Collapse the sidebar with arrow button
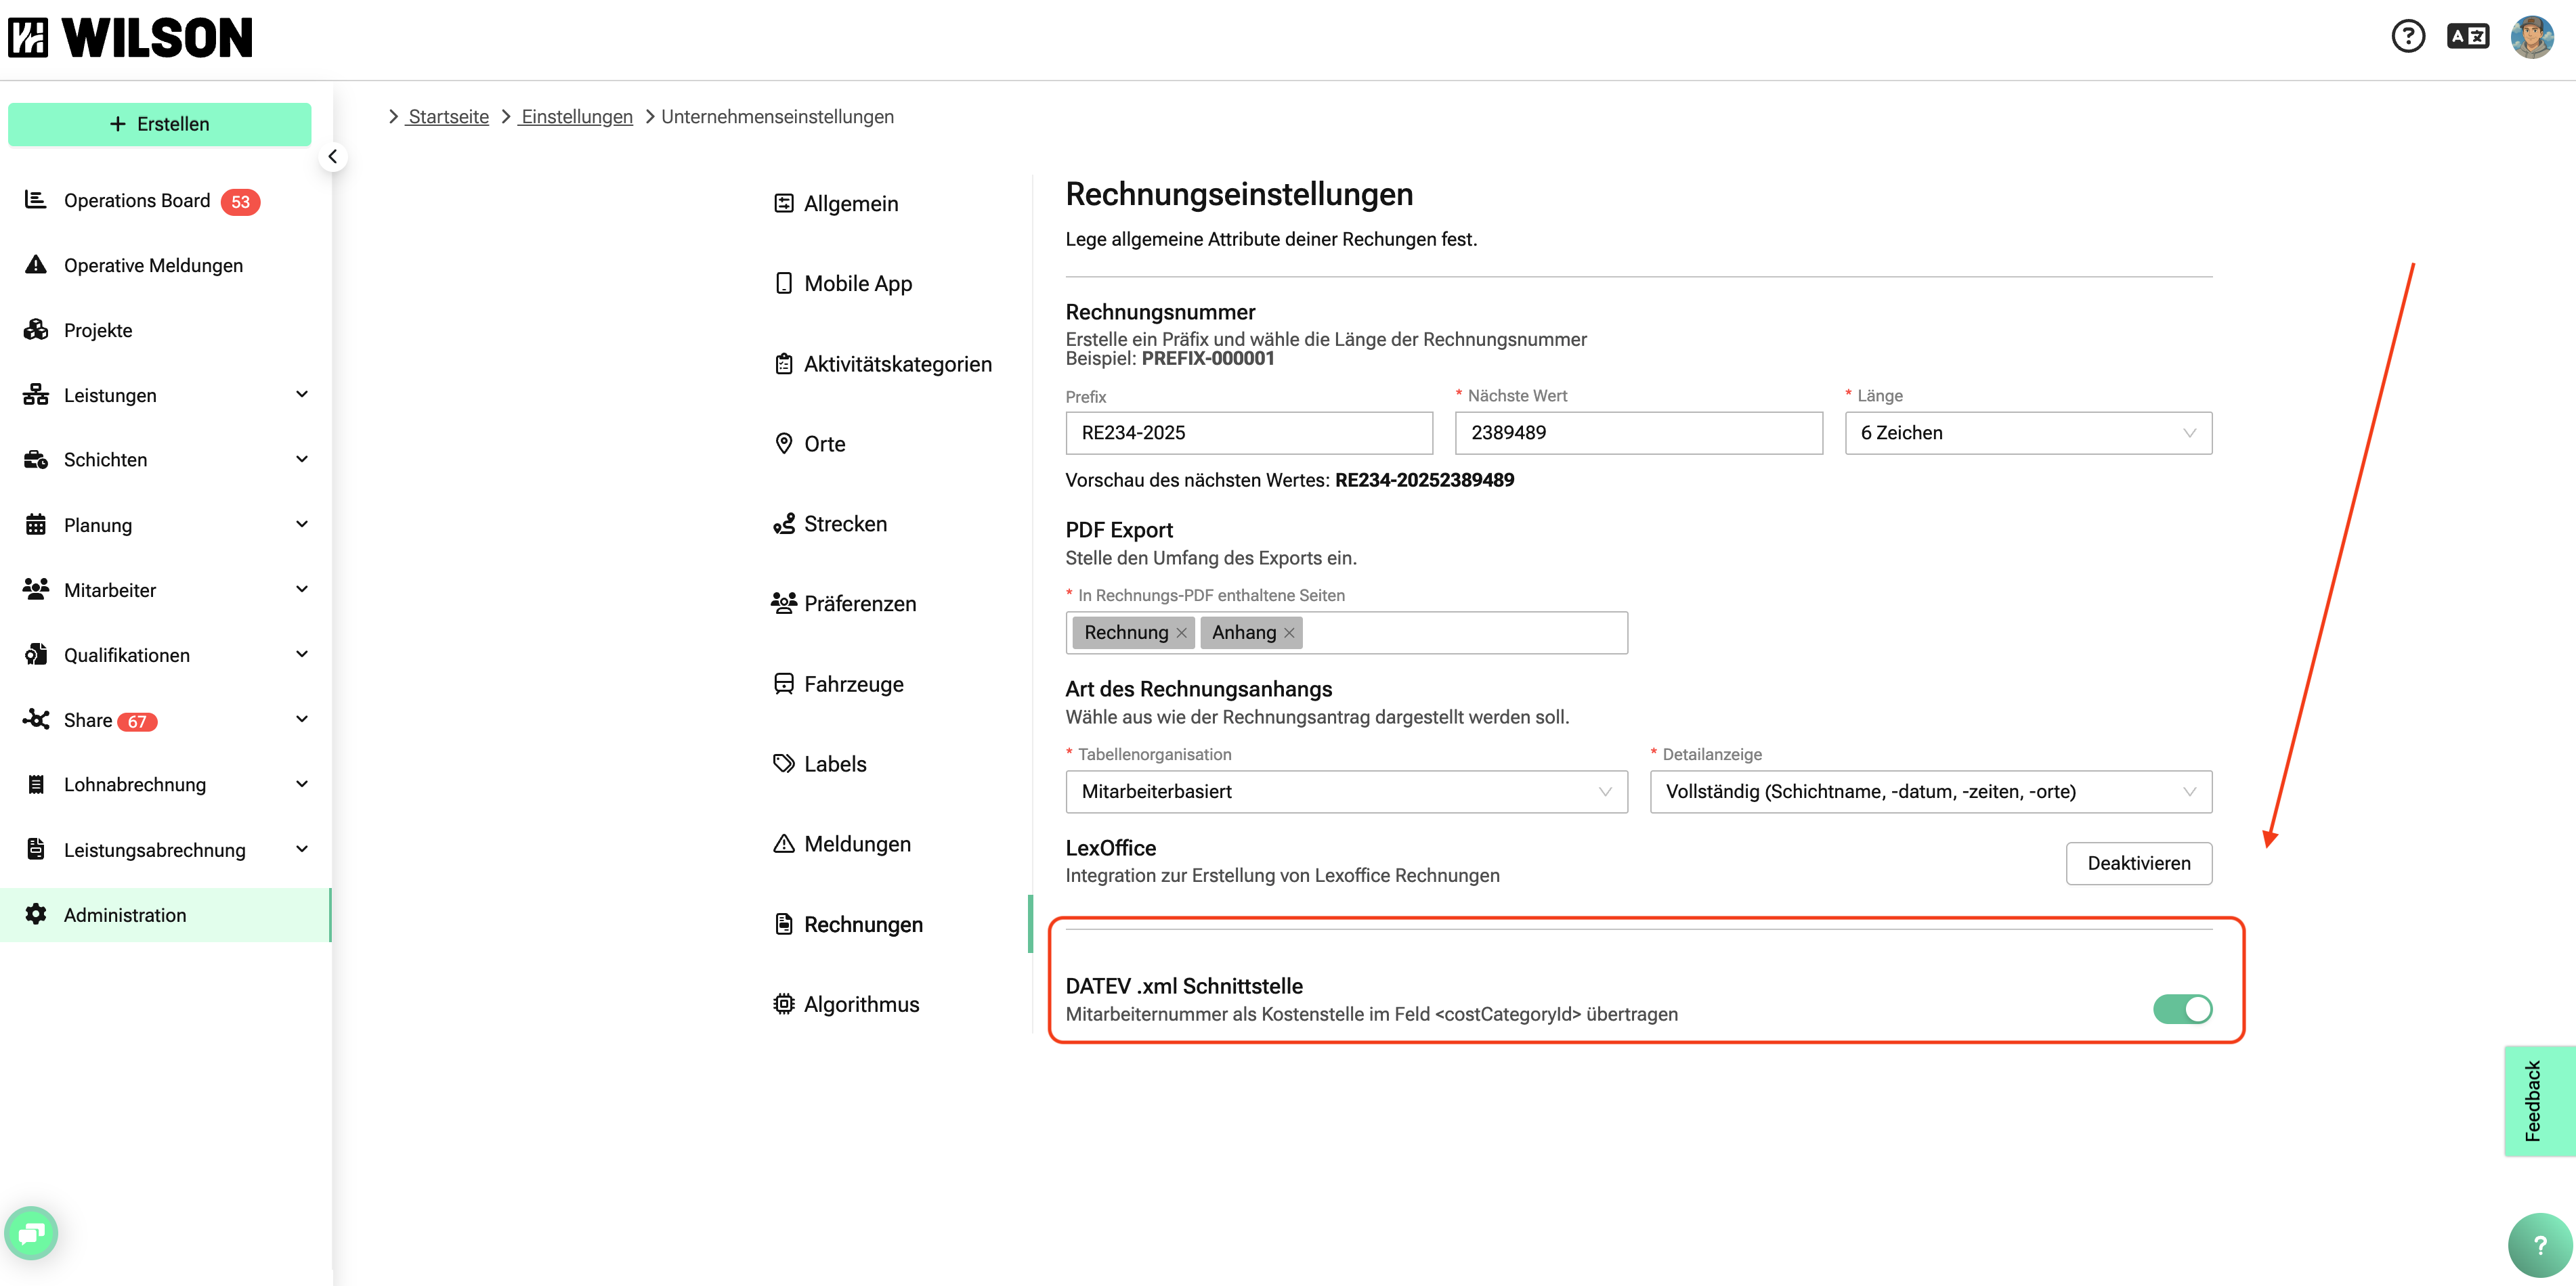2576x1286 pixels. tap(333, 157)
